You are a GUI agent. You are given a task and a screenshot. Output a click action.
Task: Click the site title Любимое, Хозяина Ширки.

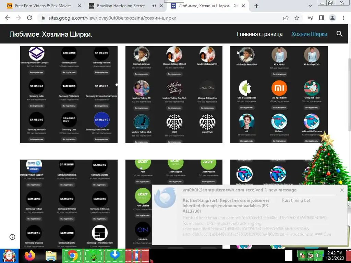(51, 34)
